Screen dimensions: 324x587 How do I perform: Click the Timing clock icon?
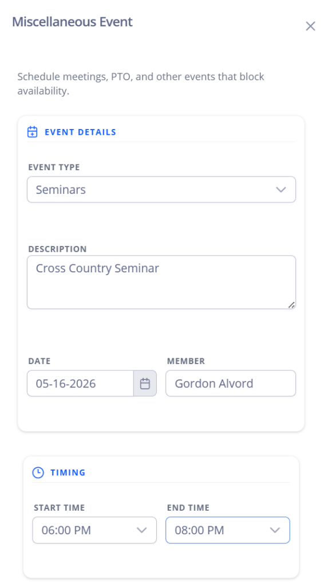pyautogui.click(x=38, y=472)
